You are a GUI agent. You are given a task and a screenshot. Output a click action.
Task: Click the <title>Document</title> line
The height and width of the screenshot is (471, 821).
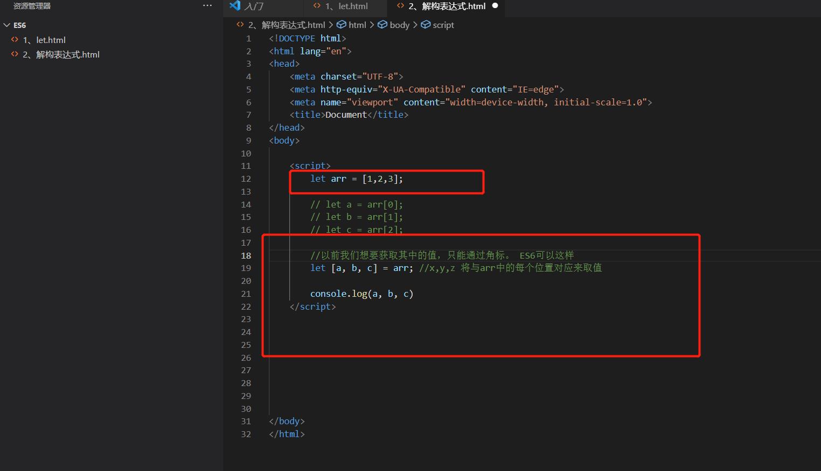pyautogui.click(x=349, y=115)
